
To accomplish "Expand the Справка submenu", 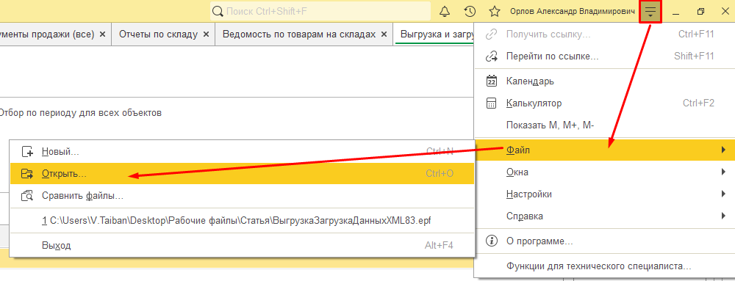I will [x=605, y=216].
